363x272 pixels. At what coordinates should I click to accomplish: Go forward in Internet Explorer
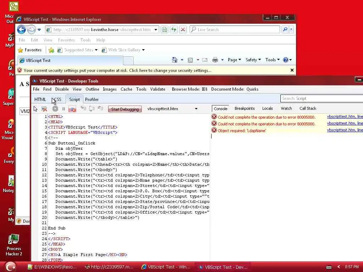click(31, 30)
